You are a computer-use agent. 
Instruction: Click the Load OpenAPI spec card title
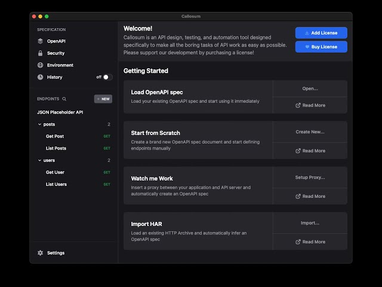(157, 92)
